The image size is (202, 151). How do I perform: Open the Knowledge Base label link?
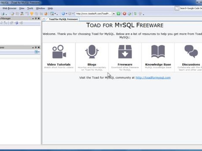click(158, 64)
